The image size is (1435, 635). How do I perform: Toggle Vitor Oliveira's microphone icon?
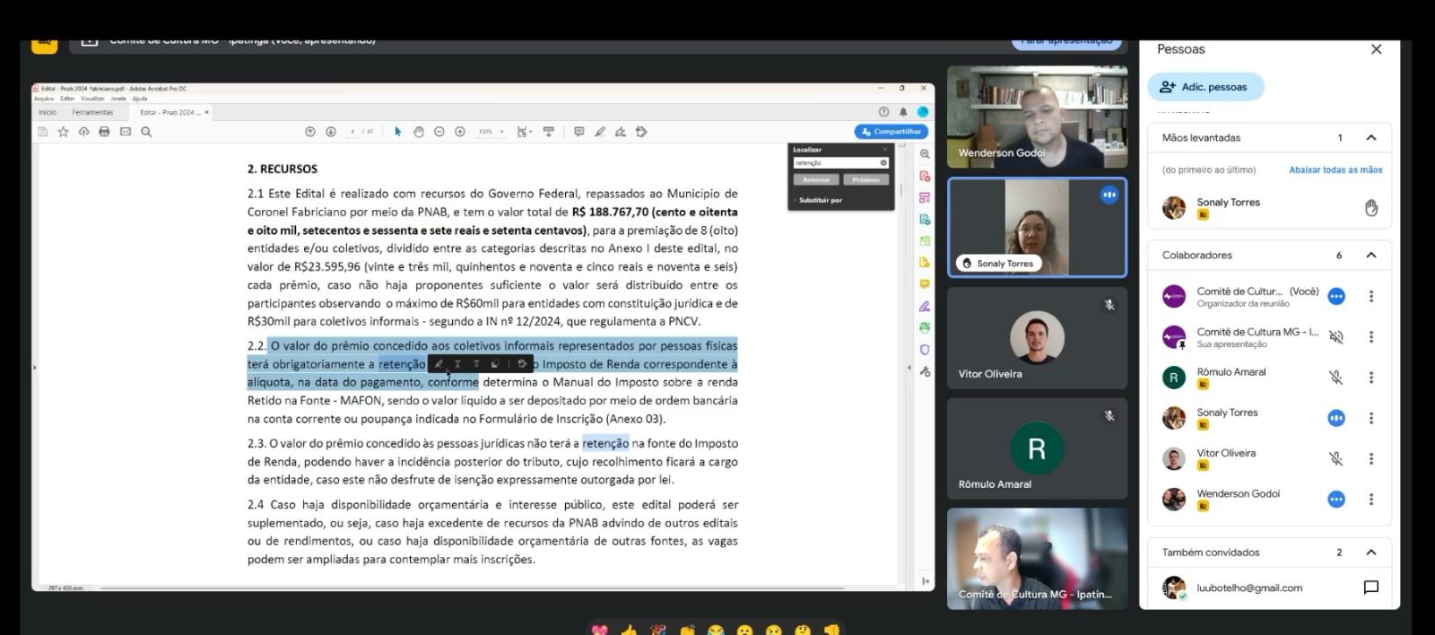1335,458
